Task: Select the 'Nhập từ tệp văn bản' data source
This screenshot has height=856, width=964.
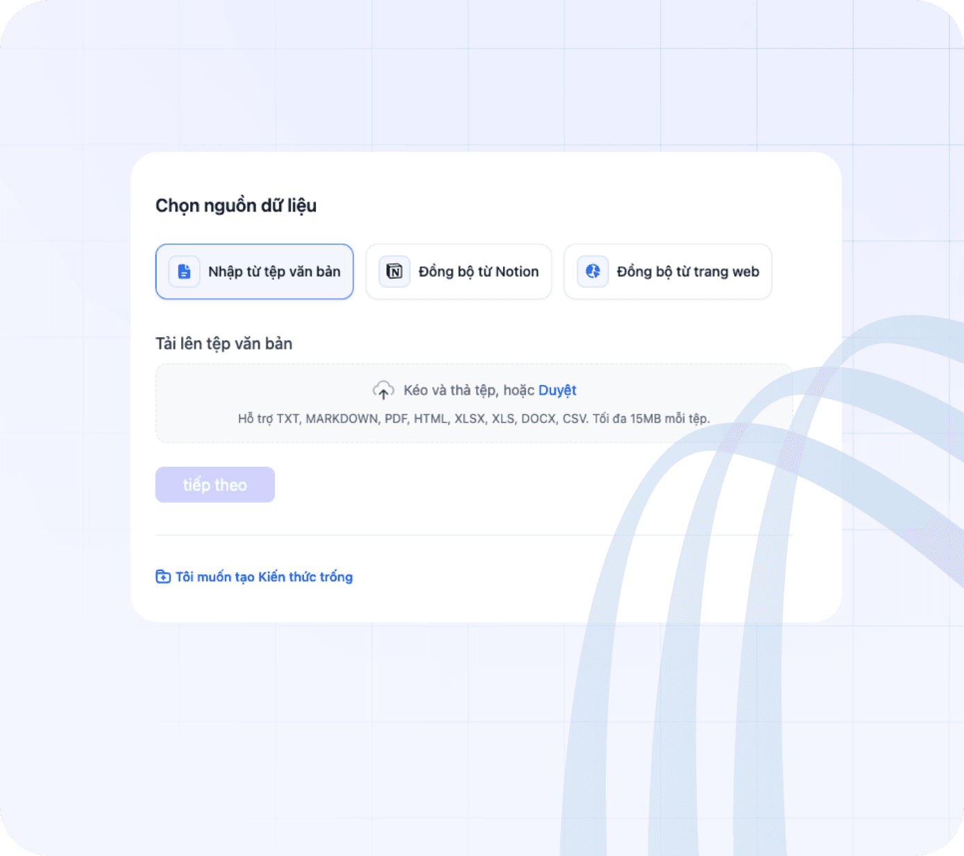Action: pos(255,271)
